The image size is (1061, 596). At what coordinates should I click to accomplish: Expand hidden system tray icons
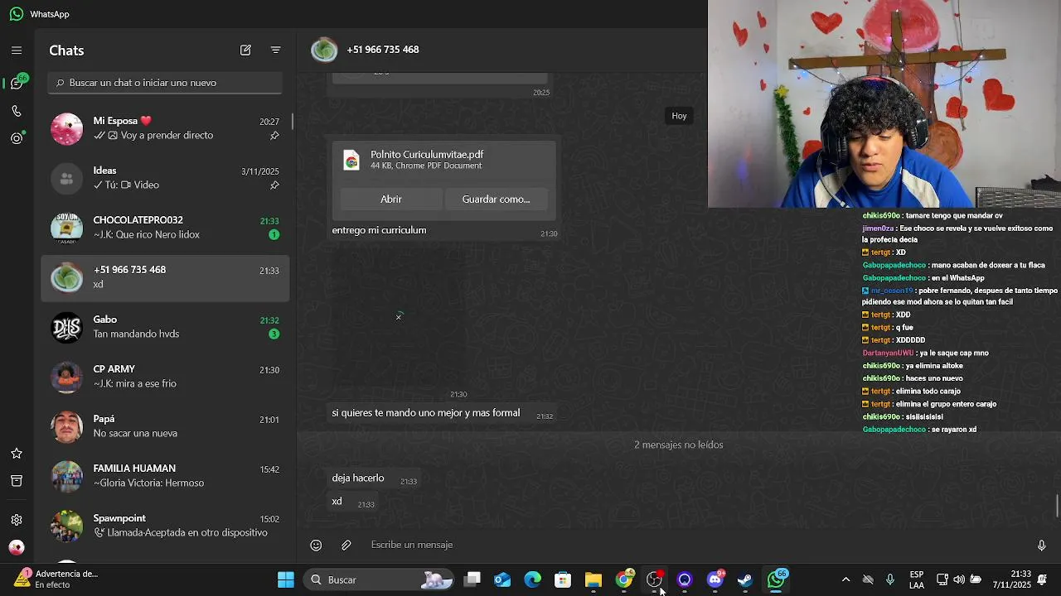pyautogui.click(x=845, y=580)
